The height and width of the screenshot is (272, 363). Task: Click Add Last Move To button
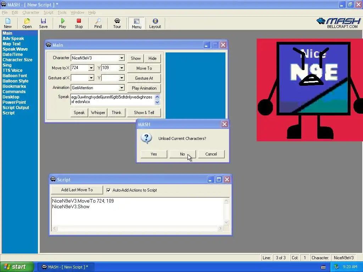coord(77,190)
